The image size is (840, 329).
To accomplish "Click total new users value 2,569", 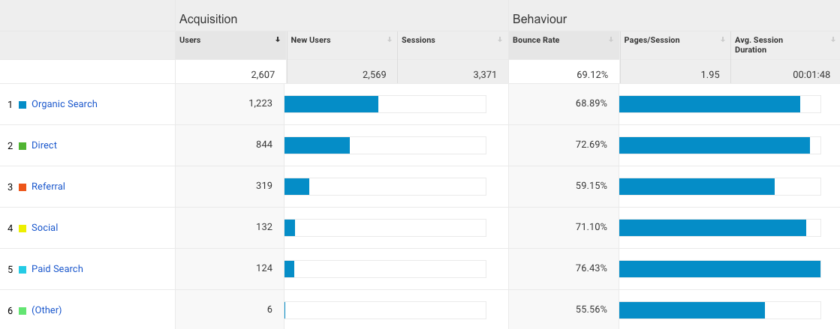I will coord(374,75).
